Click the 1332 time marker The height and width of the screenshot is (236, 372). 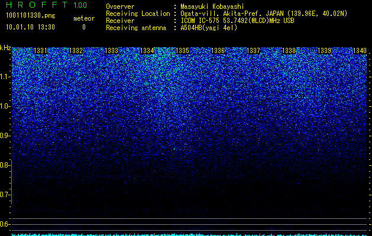coord(76,51)
